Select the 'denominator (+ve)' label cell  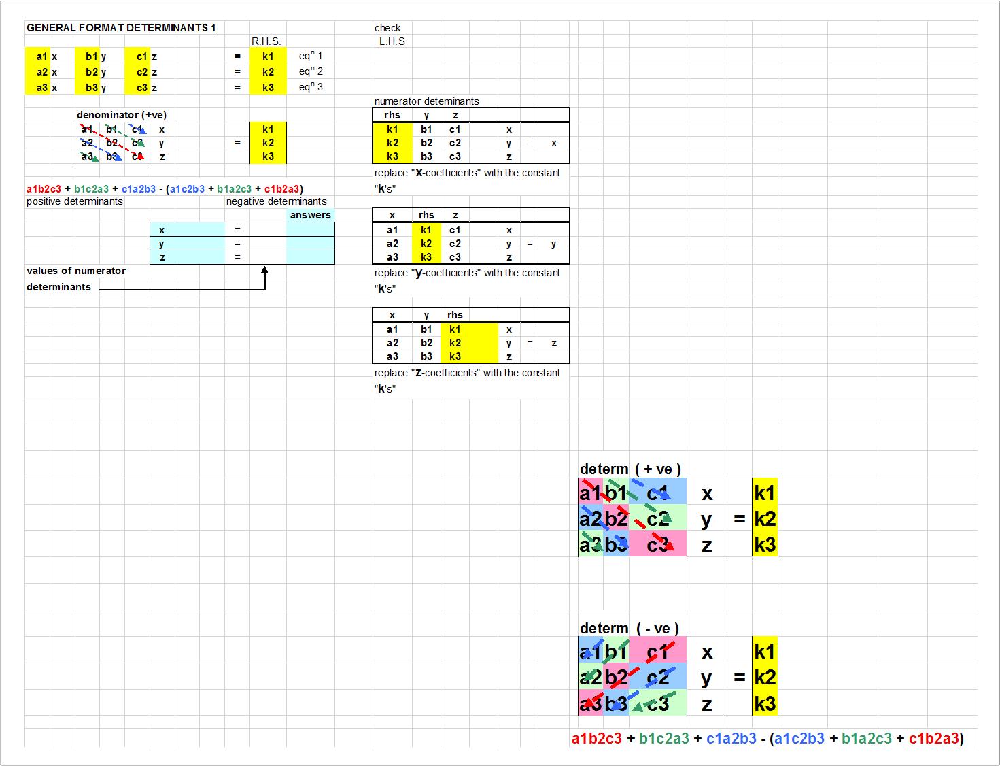pyautogui.click(x=121, y=115)
